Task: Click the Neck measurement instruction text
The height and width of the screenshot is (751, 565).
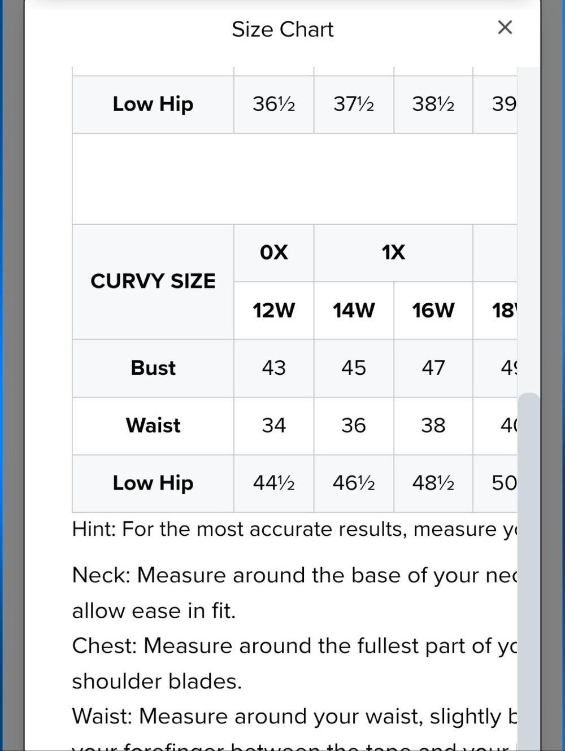Action: 294,593
